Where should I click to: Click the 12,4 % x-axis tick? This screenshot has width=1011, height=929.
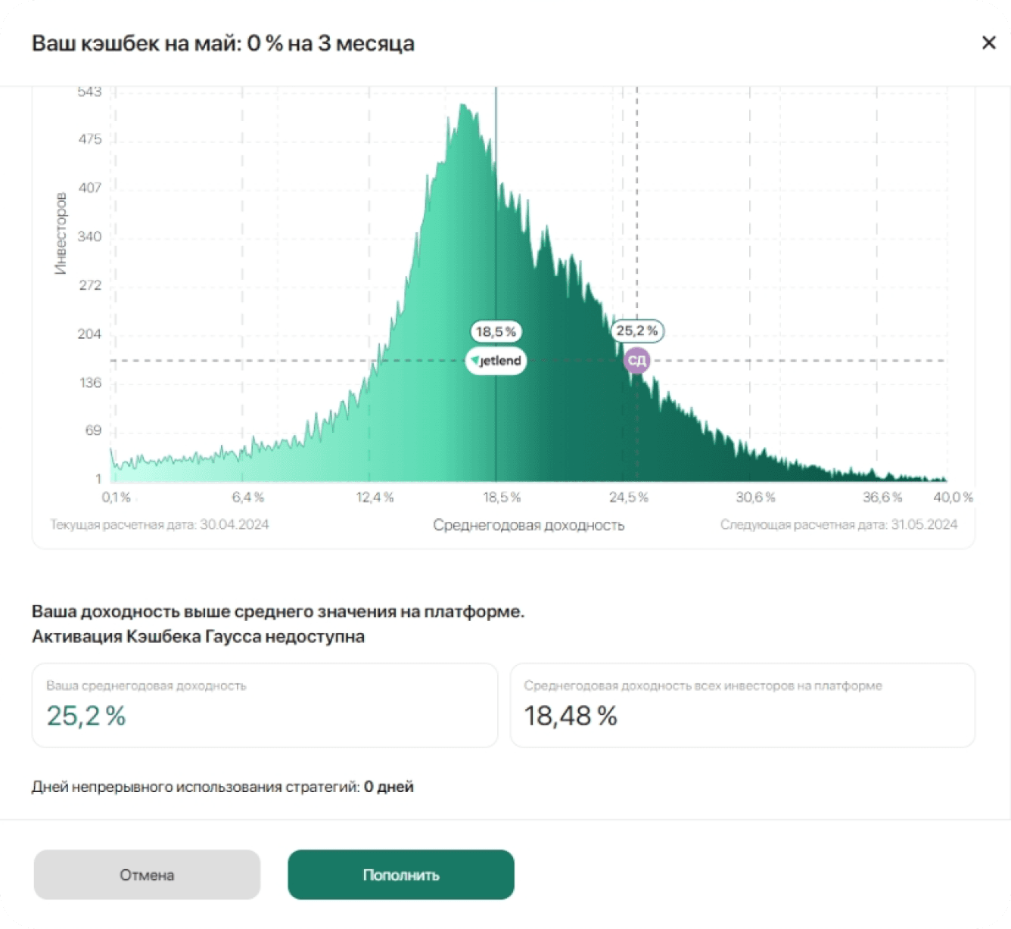(375, 497)
